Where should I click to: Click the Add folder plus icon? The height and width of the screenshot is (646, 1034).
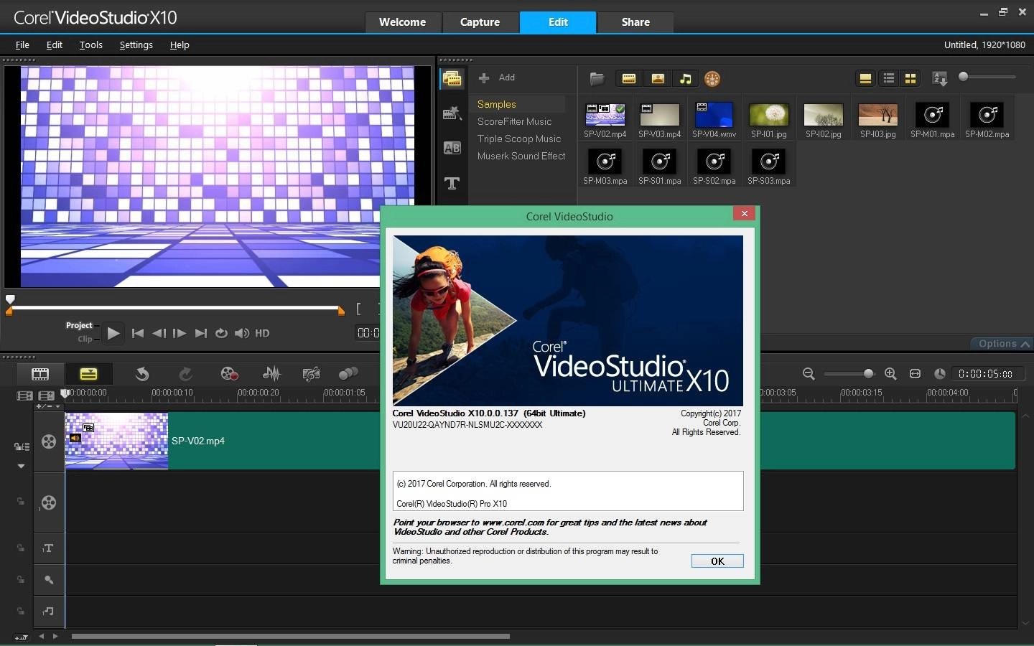tap(485, 78)
